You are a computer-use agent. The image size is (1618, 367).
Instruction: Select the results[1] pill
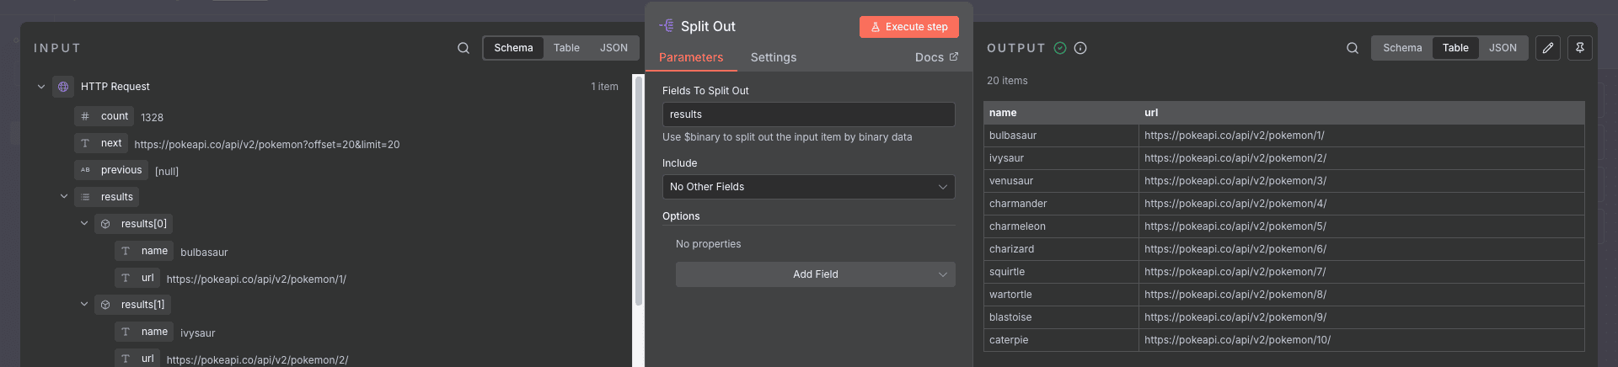134,305
